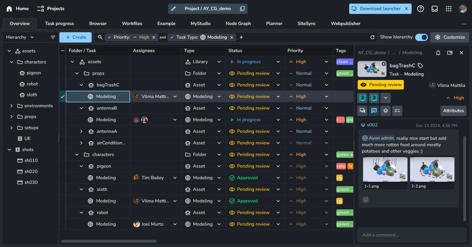Open the app launcher grid icon
472x247 pixels.
449,9
